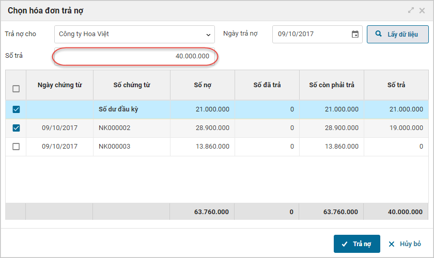Viewport: 434px width, 258px height.
Task: Click the Số chứng từ column header
Action: click(131, 85)
